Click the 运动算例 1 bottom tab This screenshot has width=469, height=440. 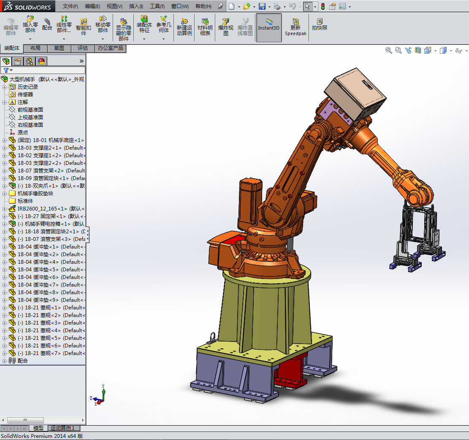62,428
